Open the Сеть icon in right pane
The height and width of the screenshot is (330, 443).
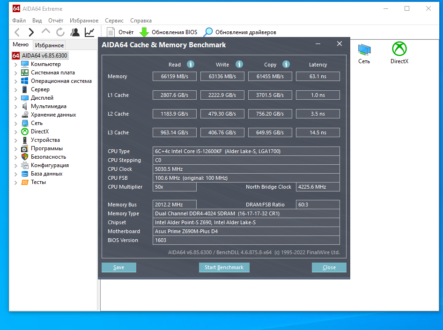[364, 53]
